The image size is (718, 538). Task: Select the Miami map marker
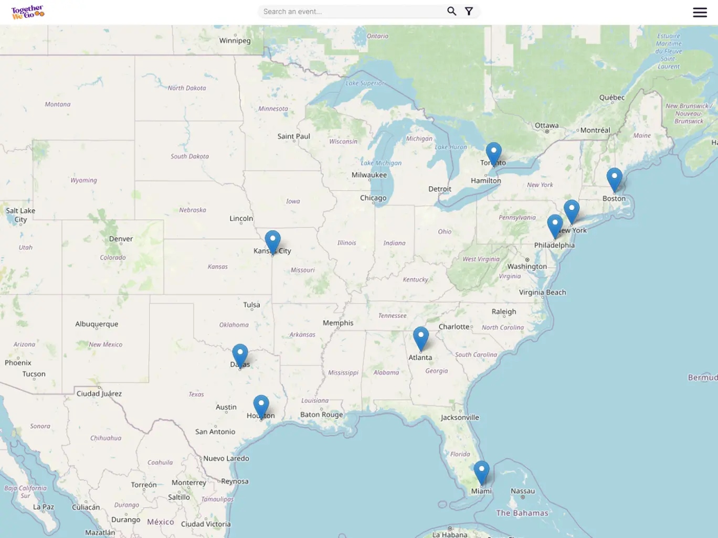point(481,472)
